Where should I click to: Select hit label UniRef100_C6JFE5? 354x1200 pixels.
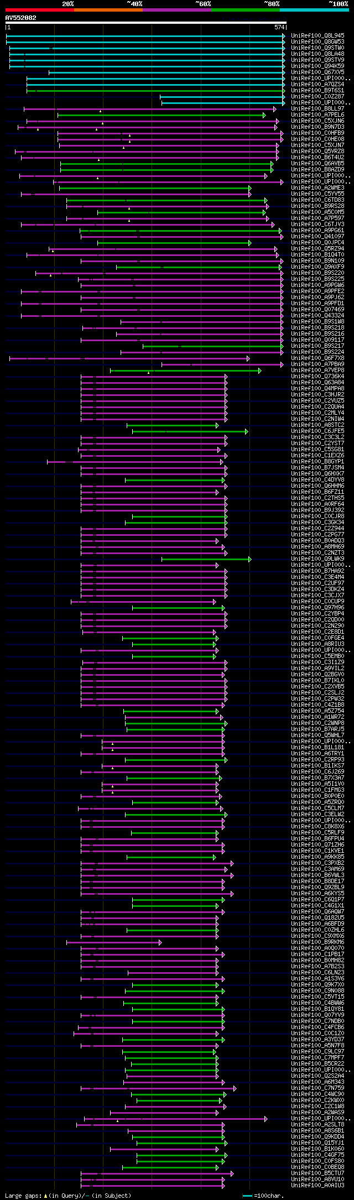[317, 431]
